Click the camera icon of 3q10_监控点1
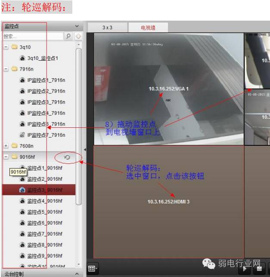 coord(22,58)
